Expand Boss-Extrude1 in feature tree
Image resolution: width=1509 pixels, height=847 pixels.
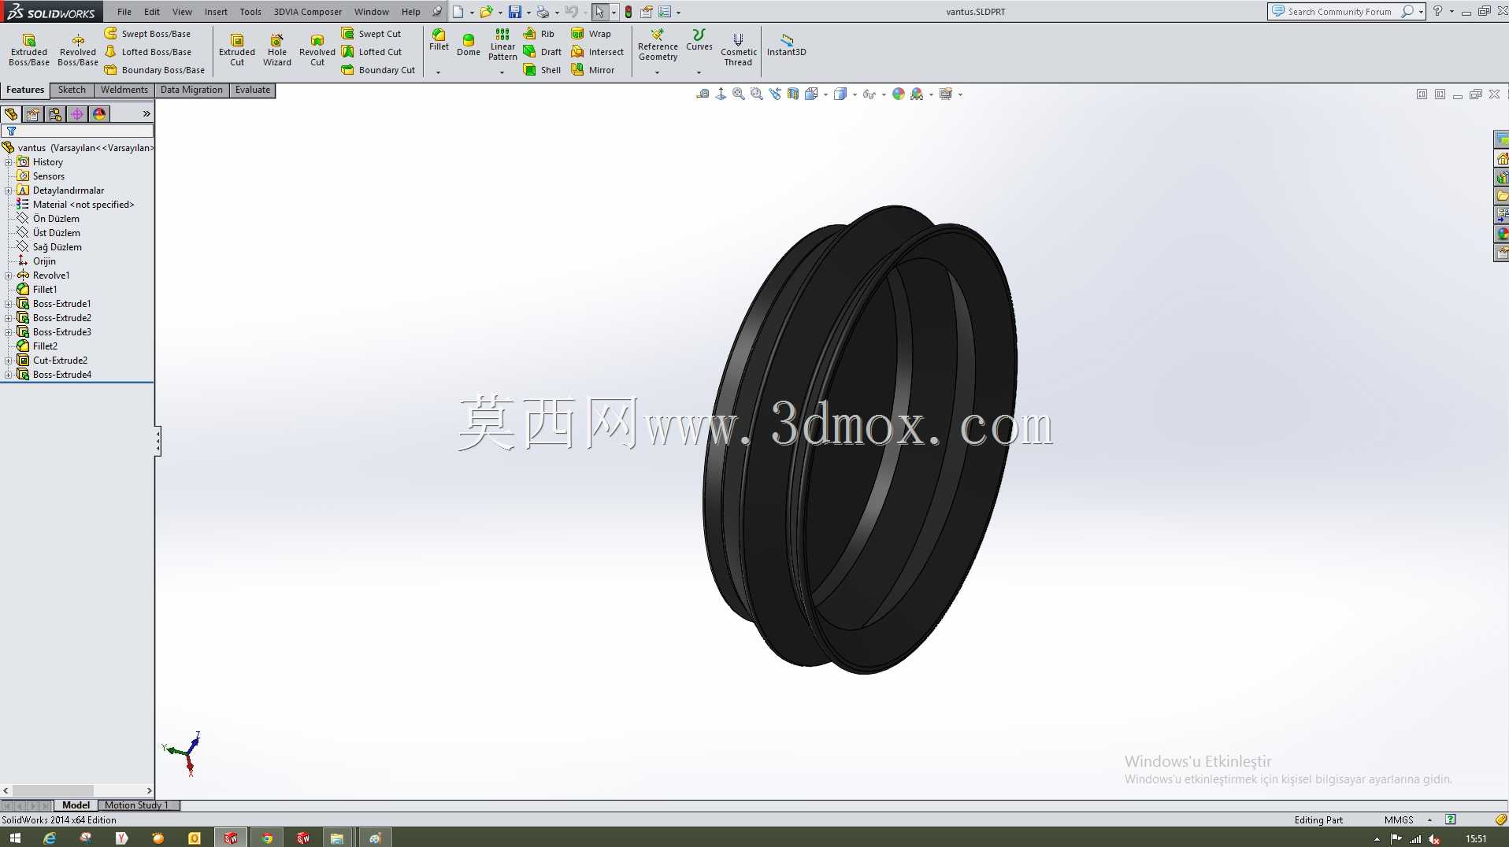pyautogui.click(x=8, y=304)
